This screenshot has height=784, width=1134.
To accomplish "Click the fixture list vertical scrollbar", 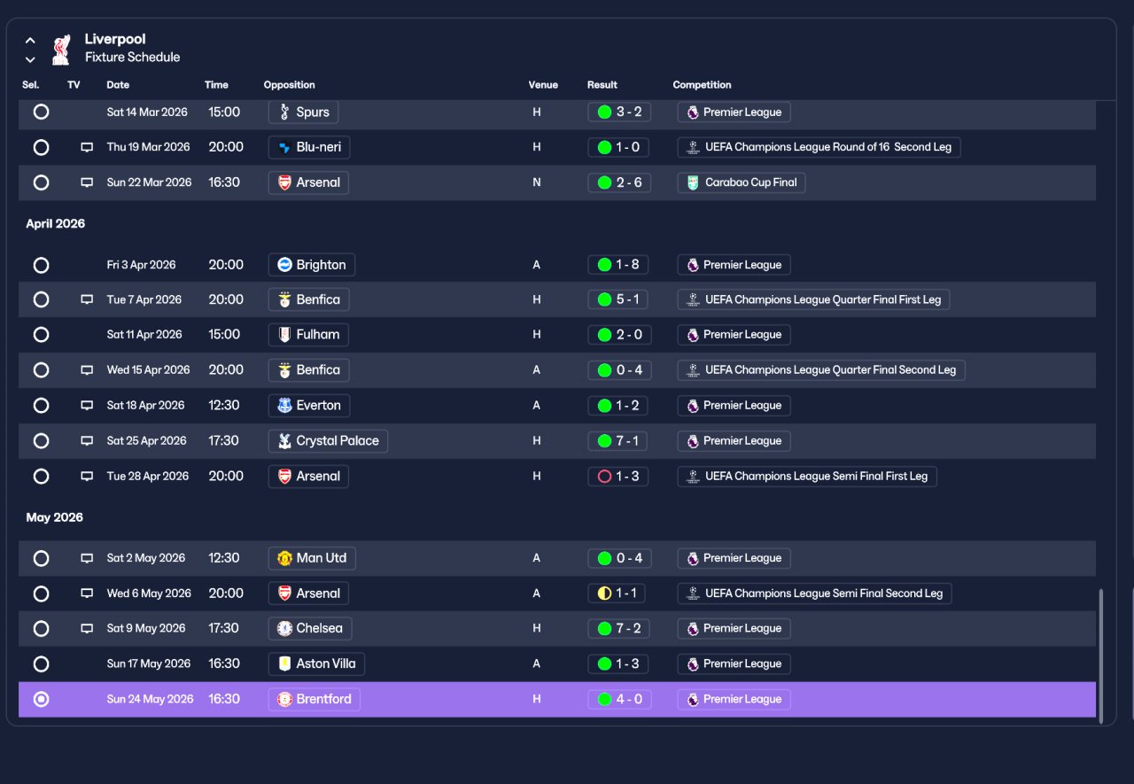I will point(1101,656).
